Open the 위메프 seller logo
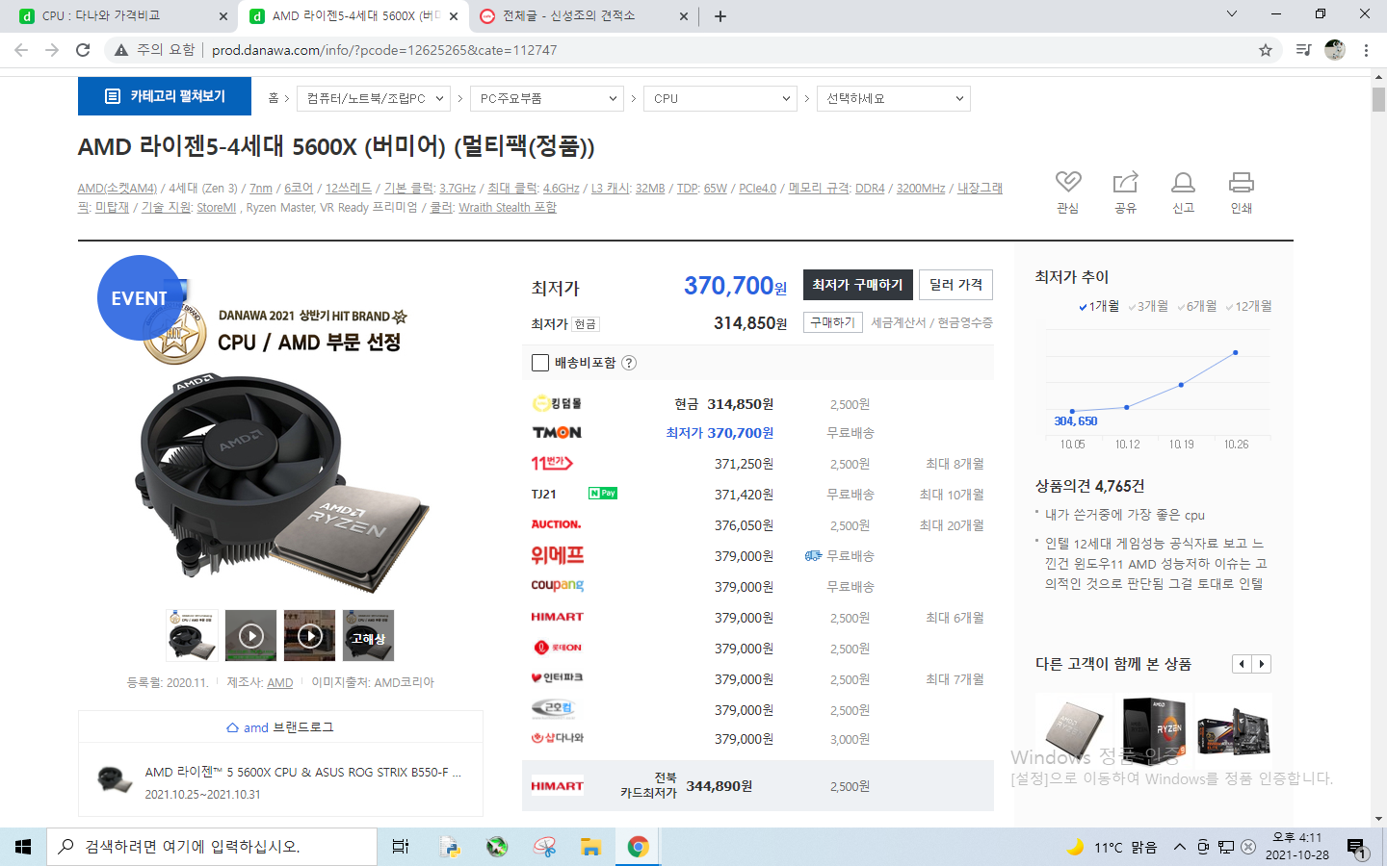 558,555
